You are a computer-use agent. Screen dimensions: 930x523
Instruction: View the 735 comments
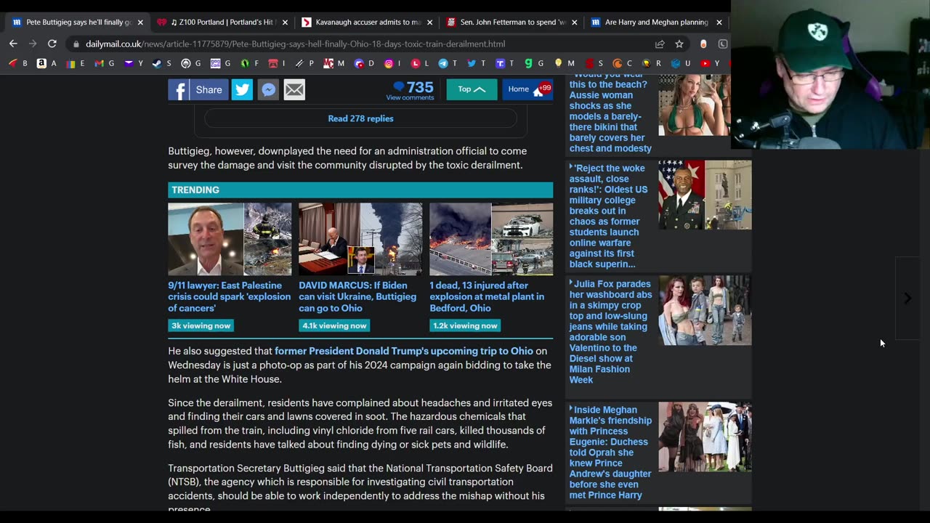coord(411,90)
